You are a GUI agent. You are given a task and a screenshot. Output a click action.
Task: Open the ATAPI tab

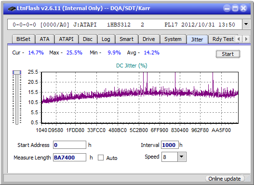point(66,39)
